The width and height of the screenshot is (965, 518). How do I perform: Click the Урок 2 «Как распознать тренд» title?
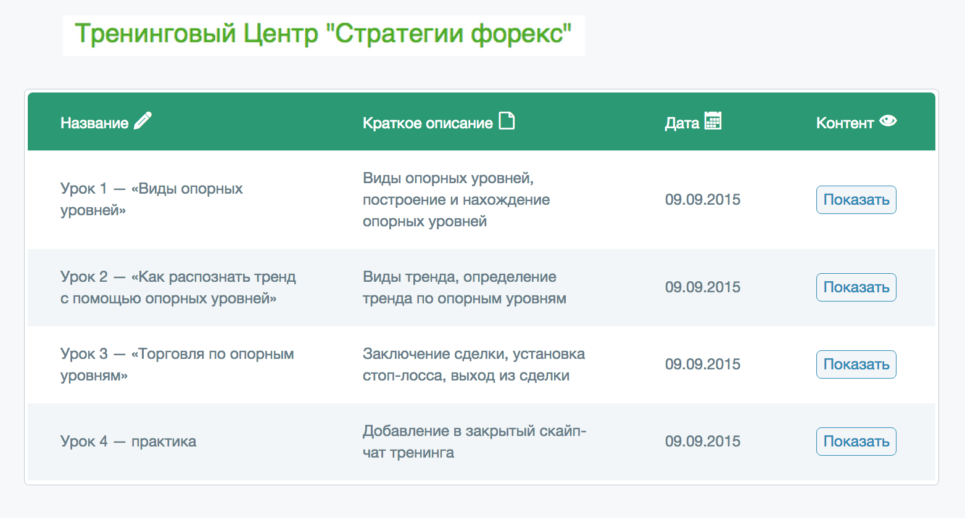tap(178, 287)
